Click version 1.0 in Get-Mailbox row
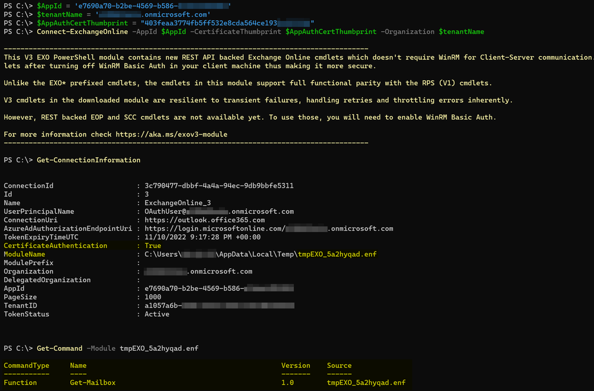This screenshot has height=391, width=594. point(287,382)
